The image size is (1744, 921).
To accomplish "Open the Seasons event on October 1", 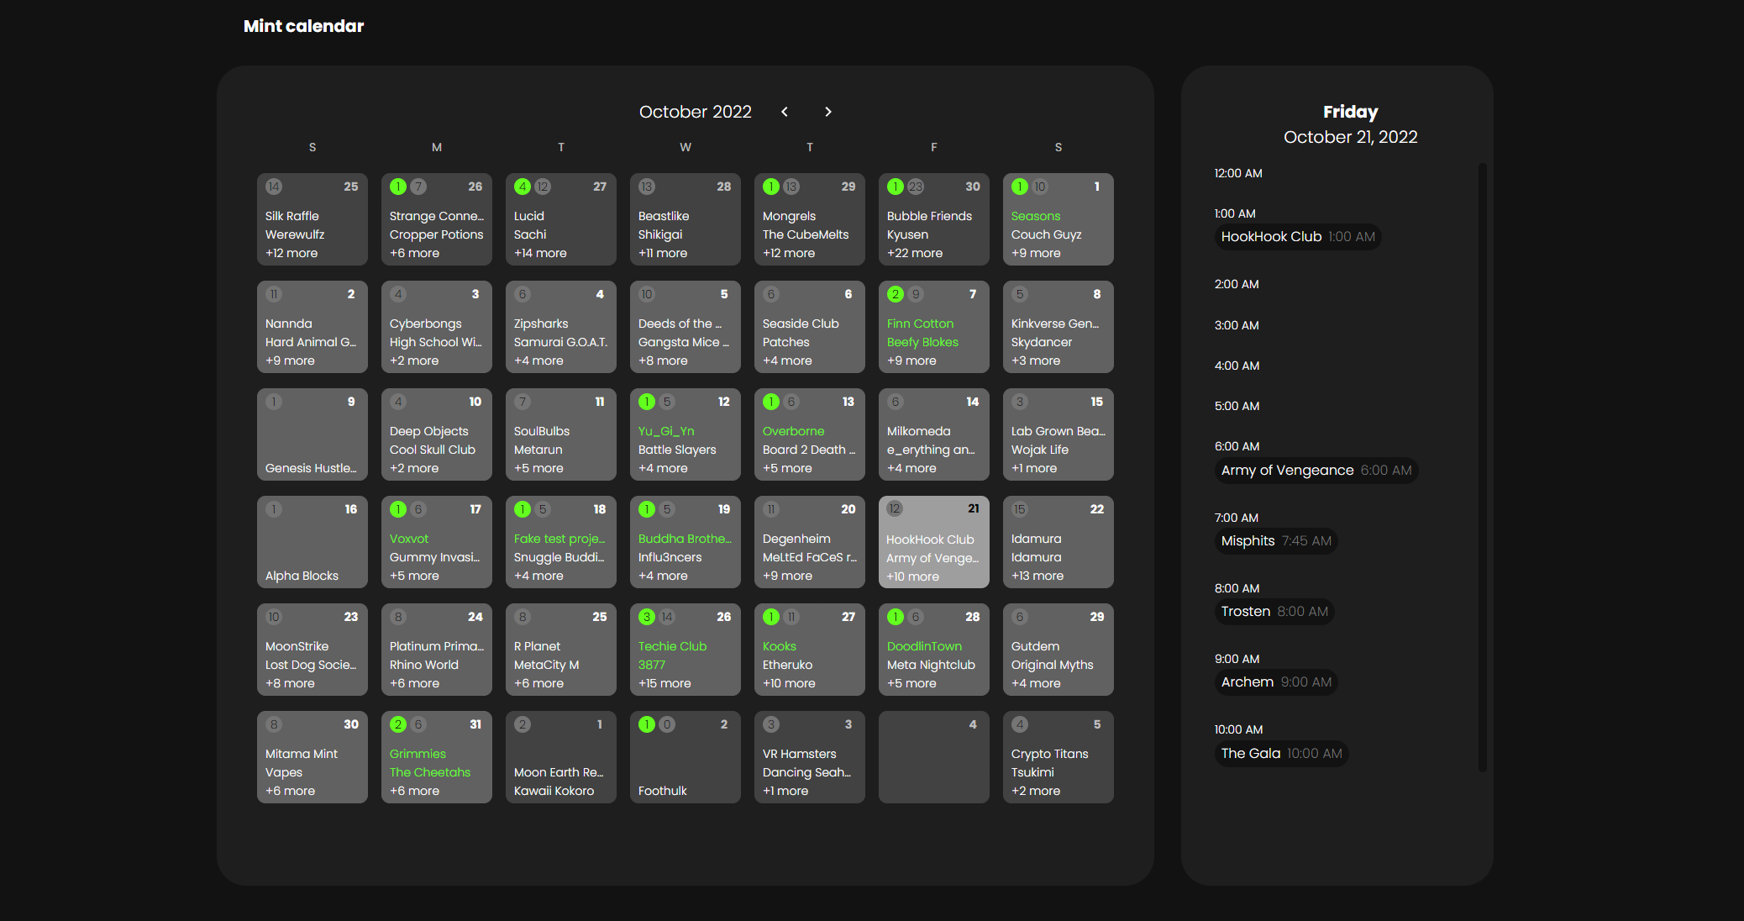I will [1035, 216].
